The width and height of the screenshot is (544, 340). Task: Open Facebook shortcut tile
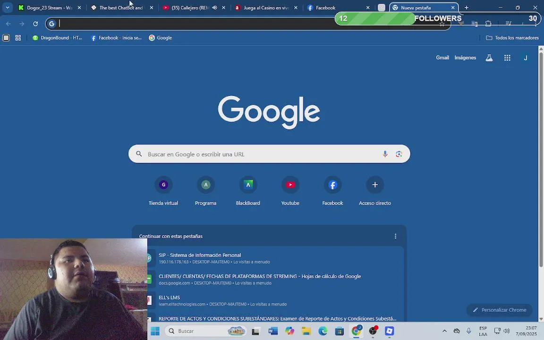[333, 191]
